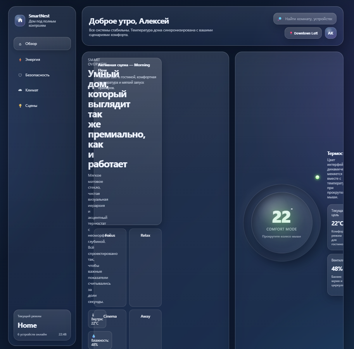Click the Влажность 48% chip
Screen dimensions: 354x349
pos(100,340)
